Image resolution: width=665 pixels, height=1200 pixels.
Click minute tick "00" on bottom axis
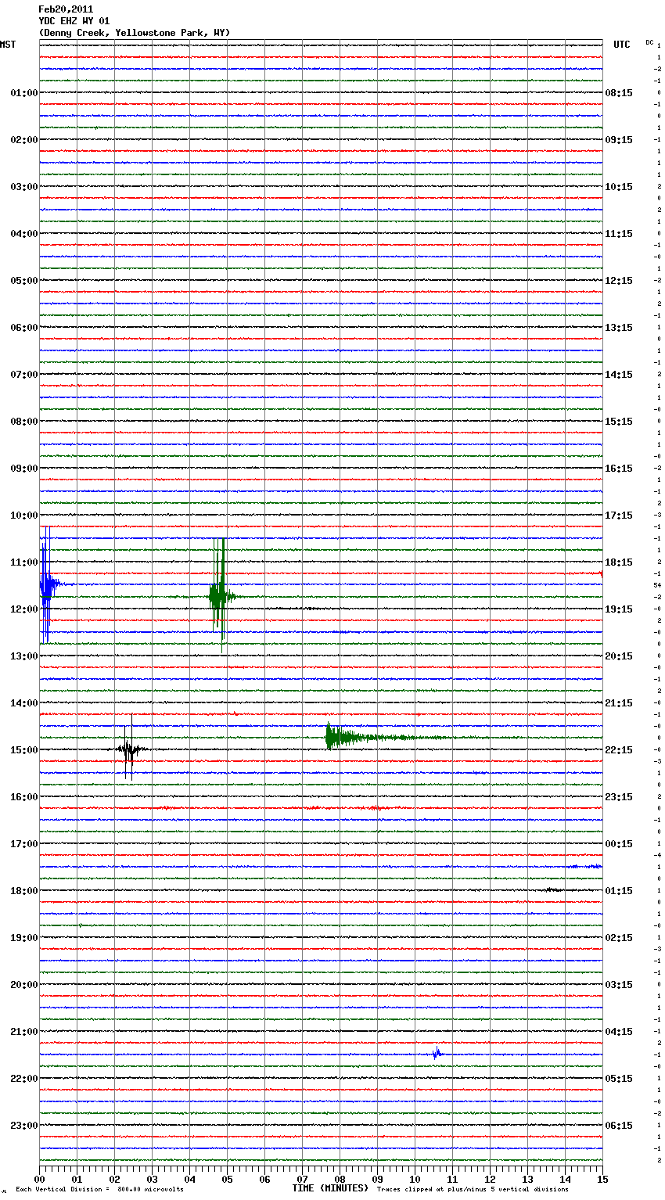39,1179
